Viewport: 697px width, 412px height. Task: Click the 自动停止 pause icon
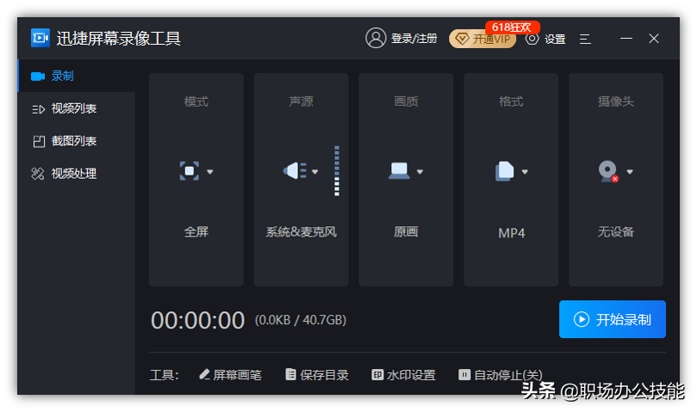[x=464, y=375]
